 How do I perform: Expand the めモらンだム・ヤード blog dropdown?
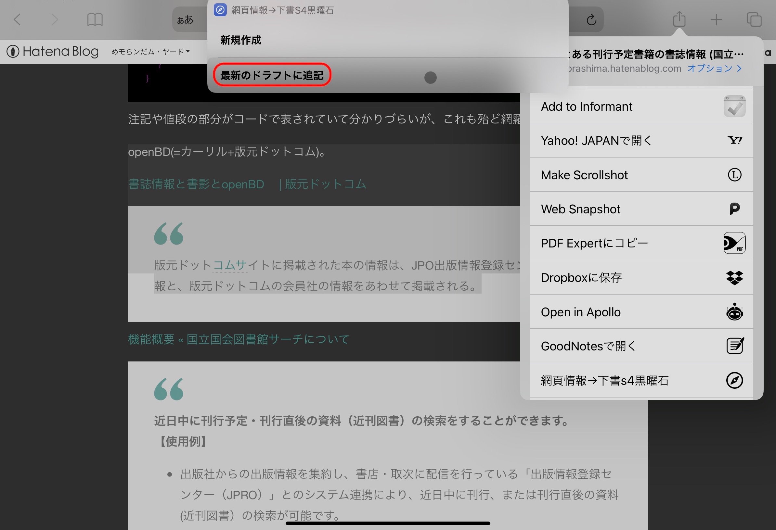150,51
